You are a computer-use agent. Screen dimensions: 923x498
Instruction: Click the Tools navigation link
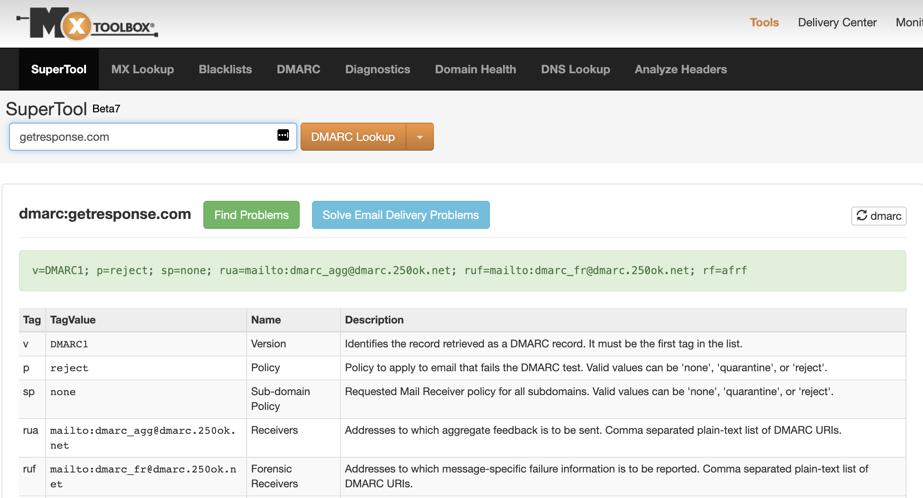764,21
